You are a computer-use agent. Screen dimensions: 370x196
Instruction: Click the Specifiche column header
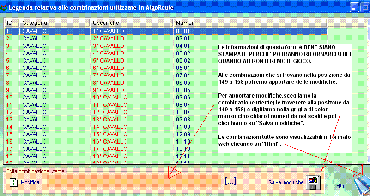(131, 23)
